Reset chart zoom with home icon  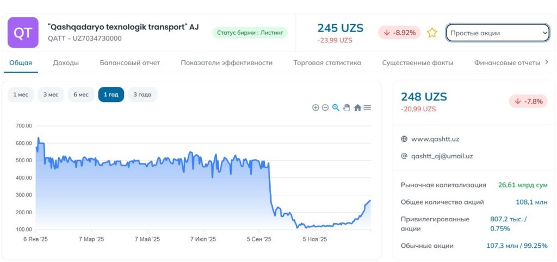(357, 108)
